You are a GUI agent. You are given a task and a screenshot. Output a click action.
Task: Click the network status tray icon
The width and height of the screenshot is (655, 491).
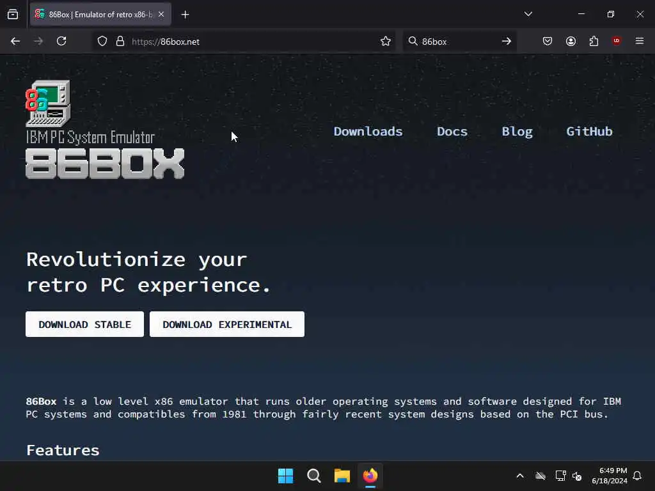pyautogui.click(x=560, y=476)
